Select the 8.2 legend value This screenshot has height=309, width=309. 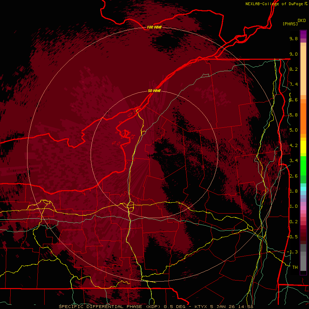click(294, 69)
